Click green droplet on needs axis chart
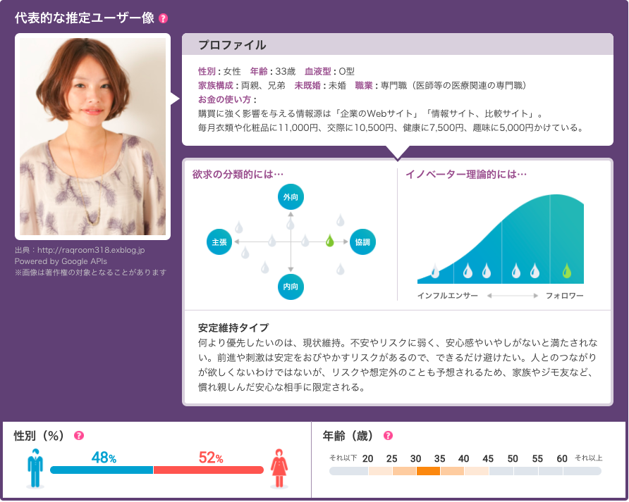Screen dimensions: 629x502 [x=329, y=240]
